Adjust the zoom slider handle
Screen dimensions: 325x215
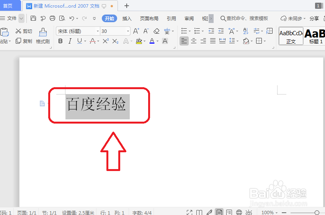tap(317, 213)
